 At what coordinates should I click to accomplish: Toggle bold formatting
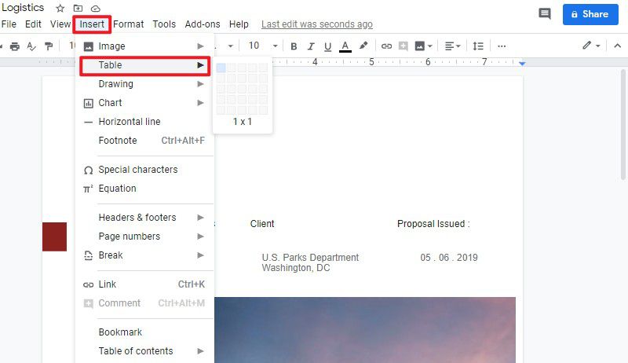coord(294,46)
